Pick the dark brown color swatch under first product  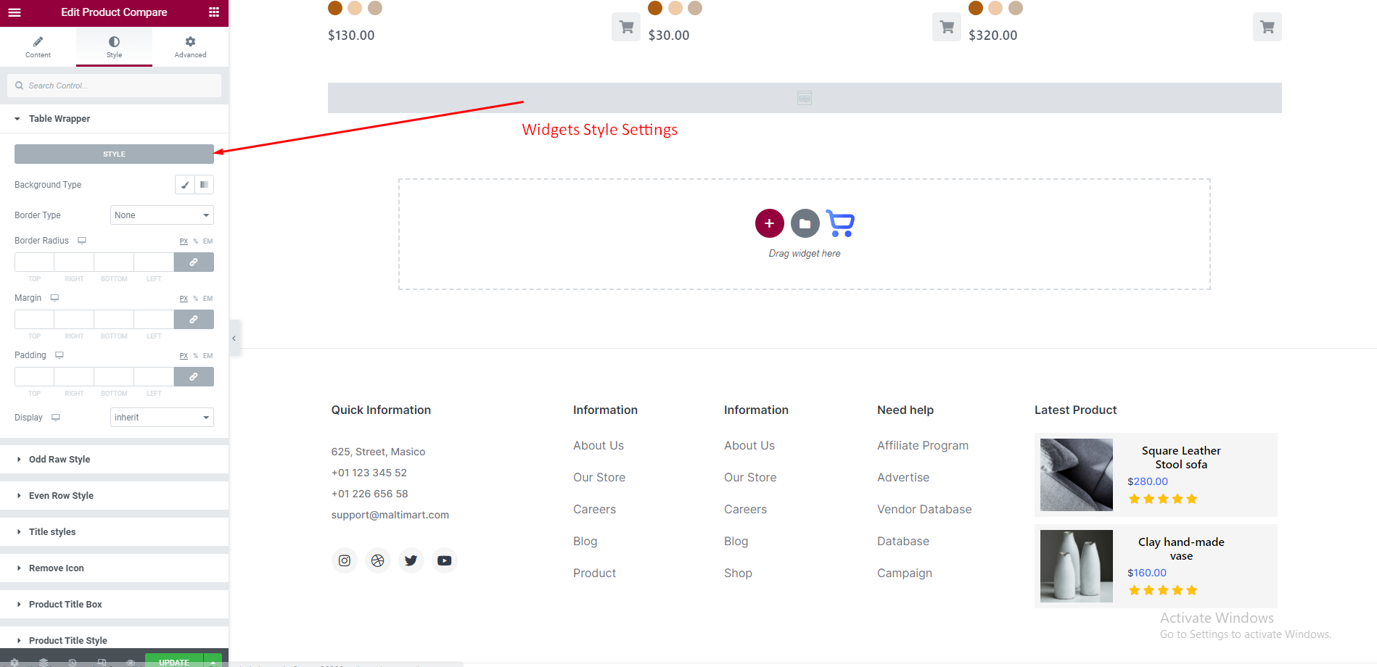point(335,8)
